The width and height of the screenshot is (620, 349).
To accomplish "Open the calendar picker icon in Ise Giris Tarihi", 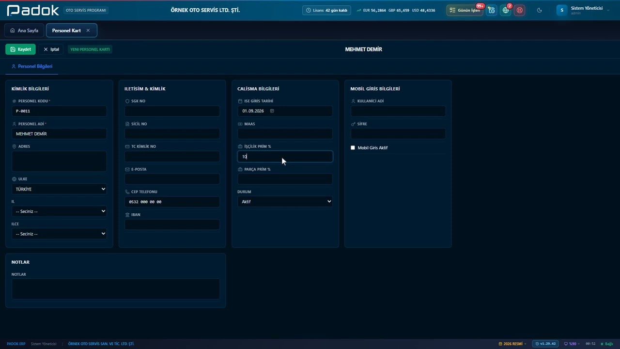I will tap(272, 111).
